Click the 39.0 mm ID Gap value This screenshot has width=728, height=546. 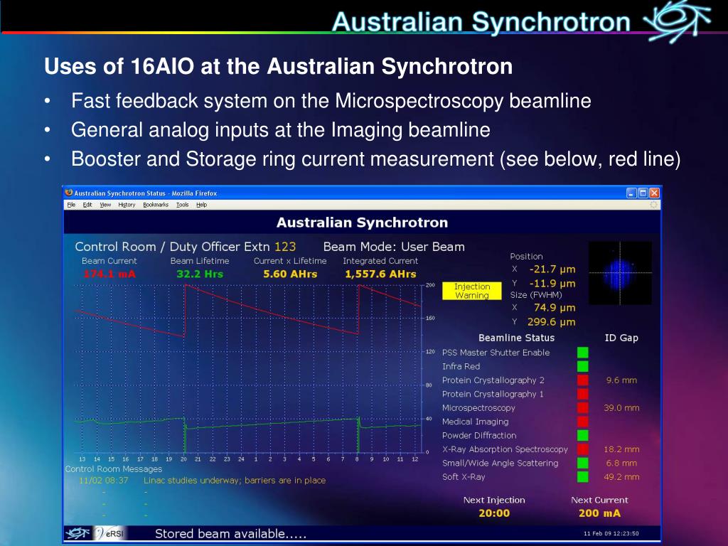click(x=621, y=407)
